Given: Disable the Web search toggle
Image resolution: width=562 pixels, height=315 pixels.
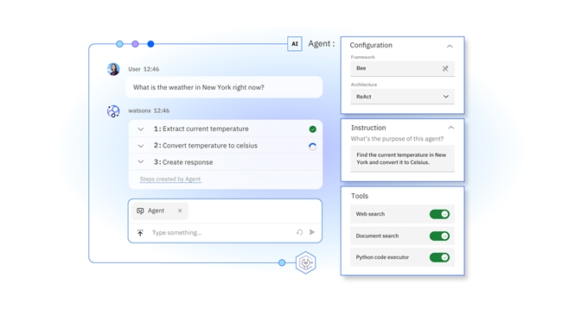Looking at the screenshot, I should [x=439, y=214].
